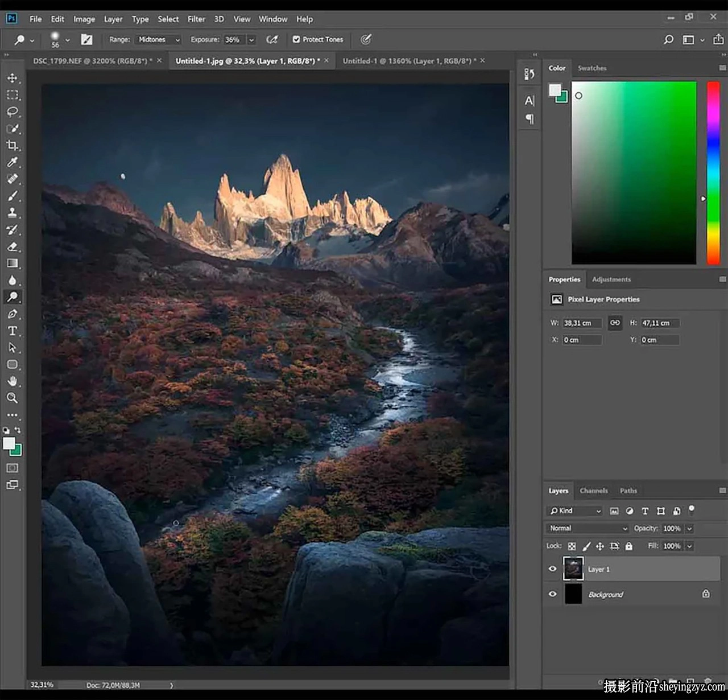Image resolution: width=728 pixels, height=700 pixels.
Task: Select the Horizontal Type tool
Action: (13, 331)
